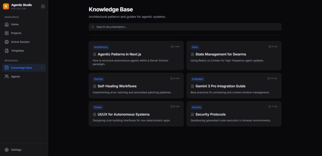Click document icon beside UI/UX for Autonomous Systems
Viewport: 322px width, 156px height.
pyautogui.click(x=94, y=115)
